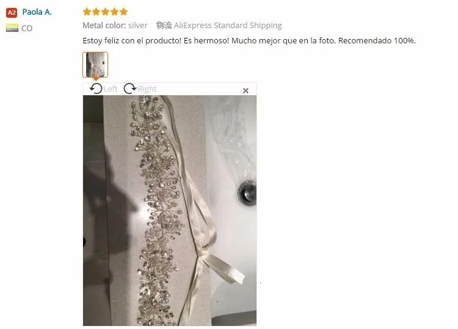The width and height of the screenshot is (458, 329).
Task: Close the enlarged review photo viewer
Action: click(245, 90)
